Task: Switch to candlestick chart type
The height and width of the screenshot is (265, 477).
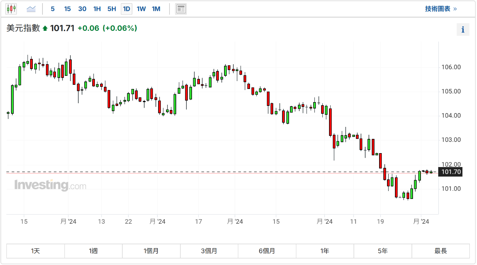Action: (11, 9)
